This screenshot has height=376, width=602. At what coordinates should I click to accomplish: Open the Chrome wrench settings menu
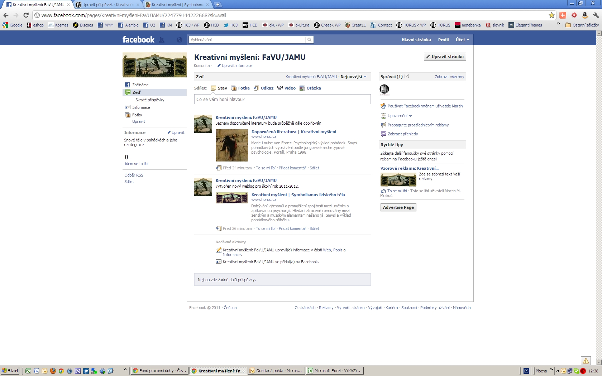tap(596, 15)
